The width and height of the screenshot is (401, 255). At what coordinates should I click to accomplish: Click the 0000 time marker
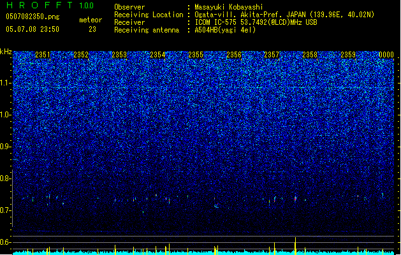coord(386,55)
